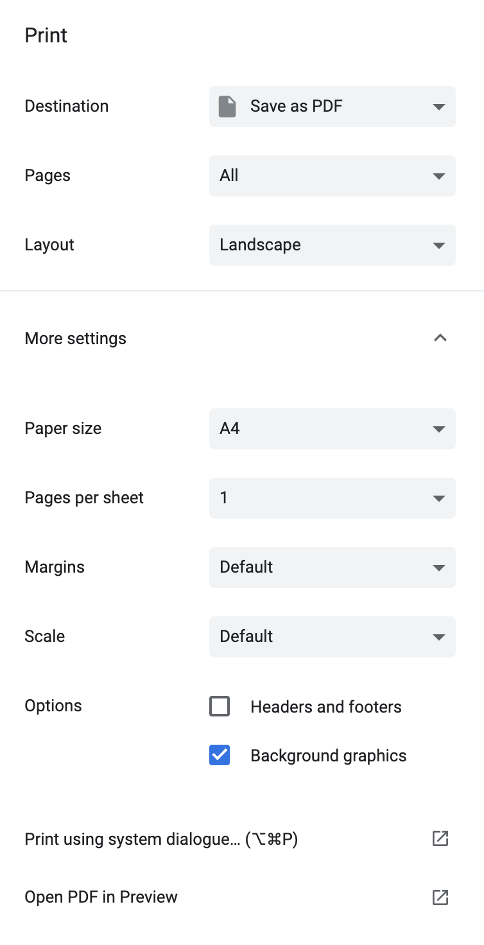Viewport: 484px width, 945px height.
Task: Click the Scale dropdown arrow
Action: tap(439, 637)
